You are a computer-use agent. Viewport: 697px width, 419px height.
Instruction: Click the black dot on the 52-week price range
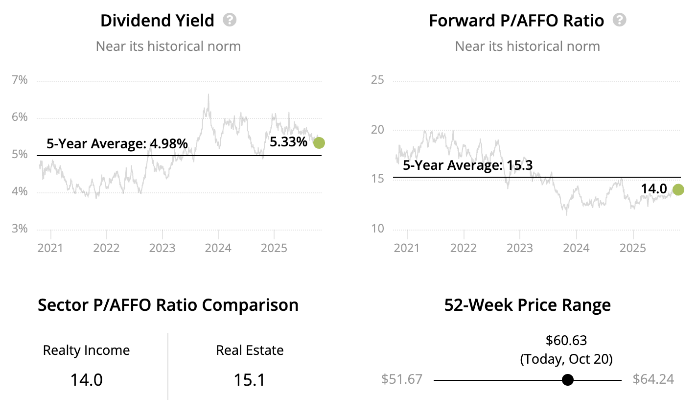click(x=567, y=380)
